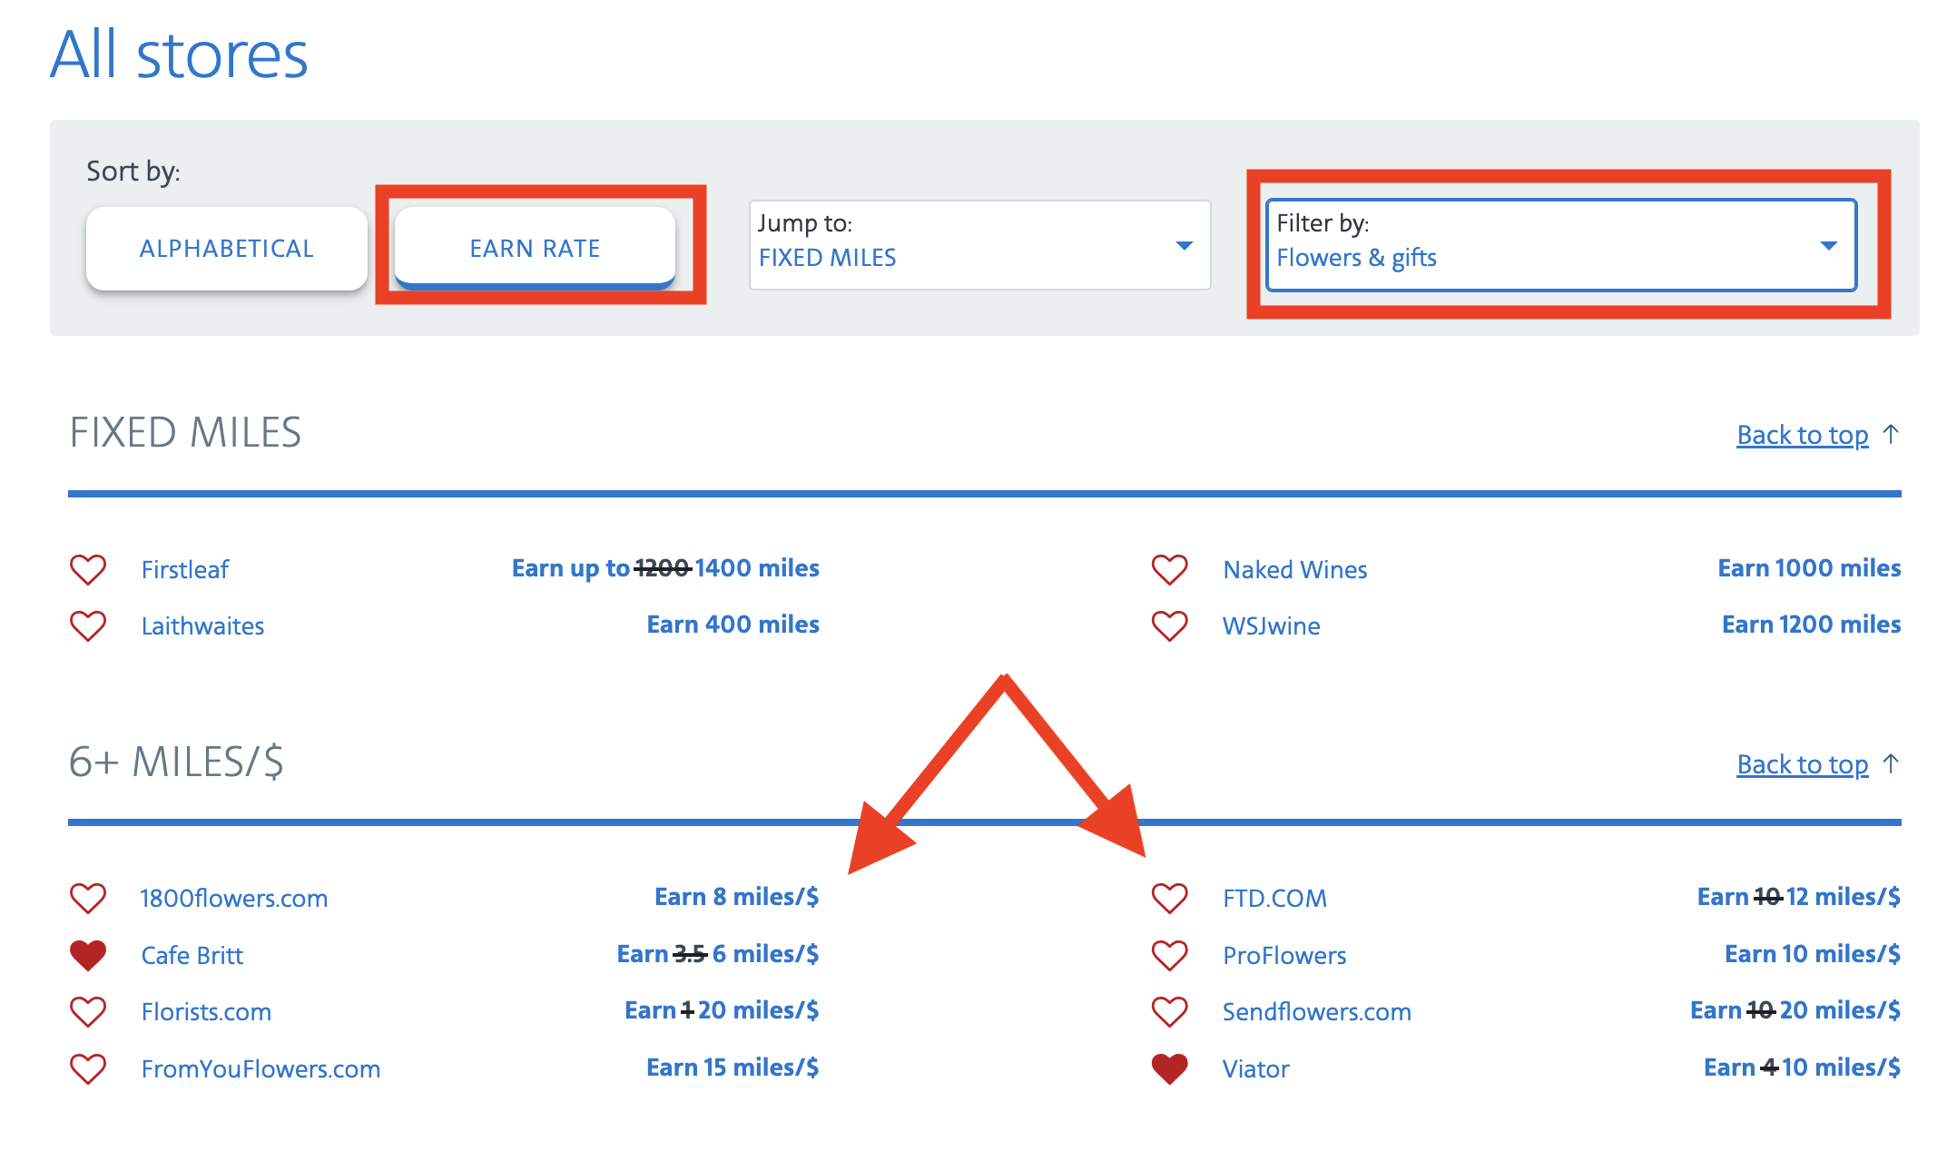Image resolution: width=1957 pixels, height=1171 pixels.
Task: Click 'Earn 12 miles/$' FTD rate
Action: point(1799,897)
